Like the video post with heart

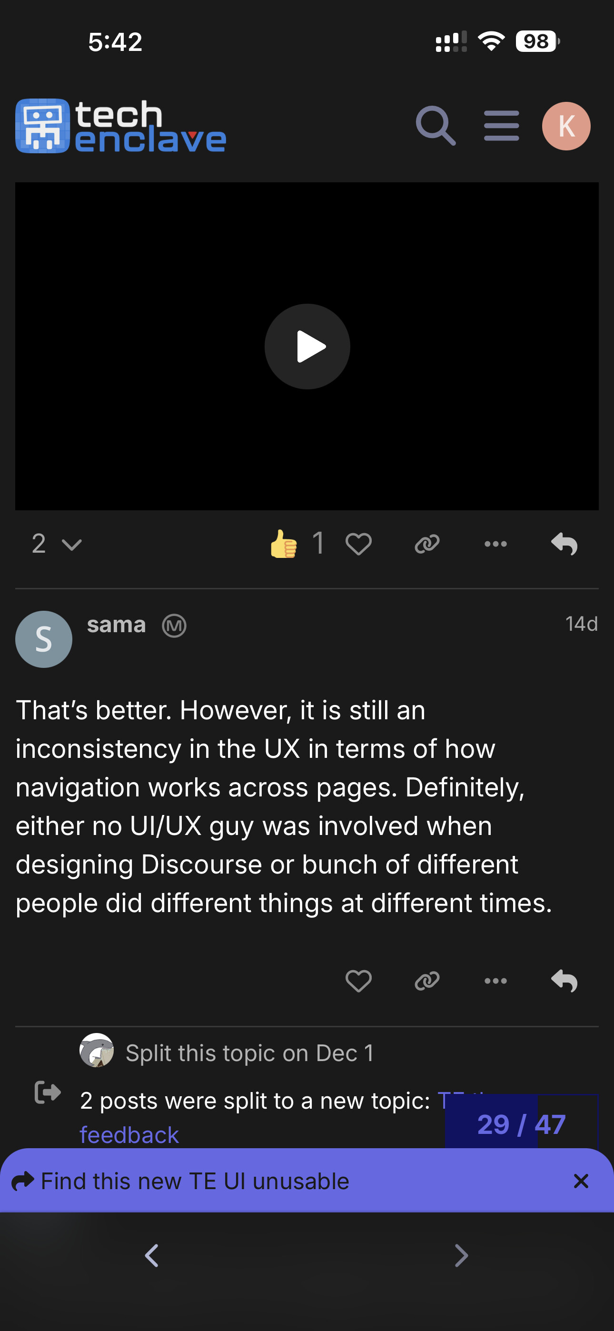[358, 544]
